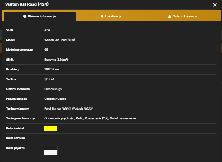Click the Ostatni kierowca row label
222x162 pixels.
(x=18, y=89)
